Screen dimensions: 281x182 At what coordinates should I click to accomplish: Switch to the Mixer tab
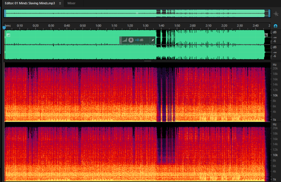[71, 3]
